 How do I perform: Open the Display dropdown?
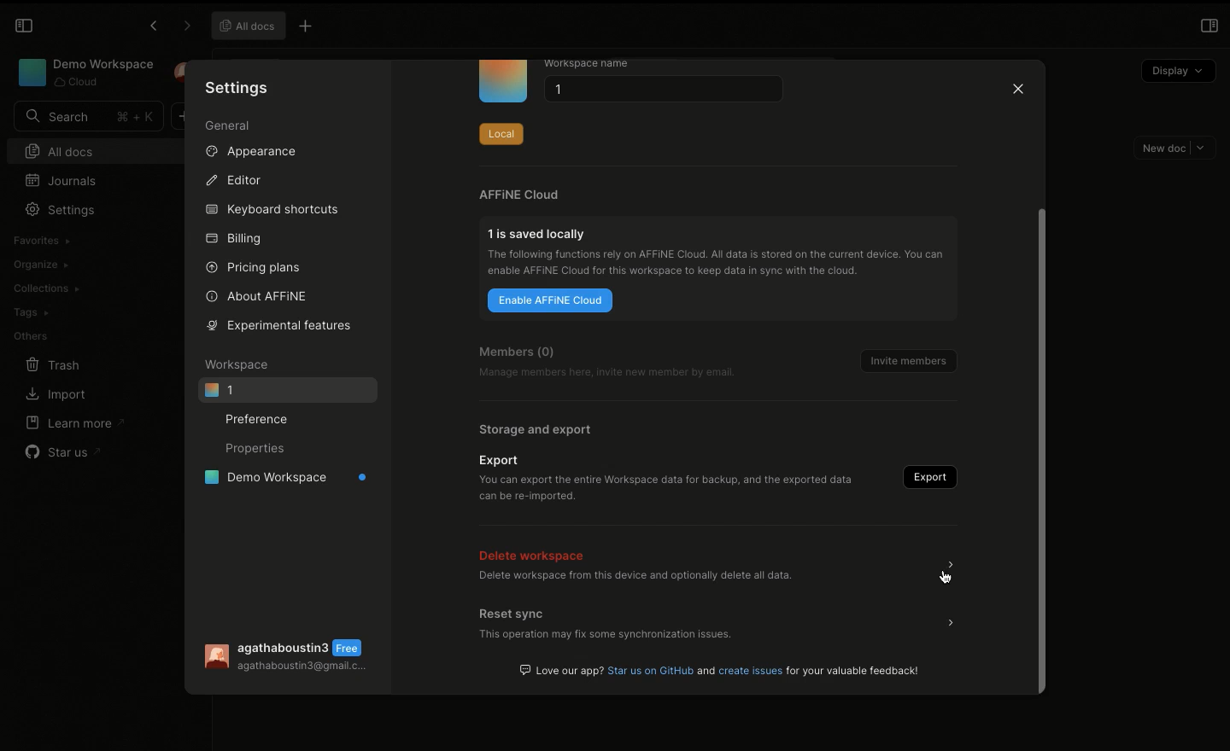(1180, 72)
